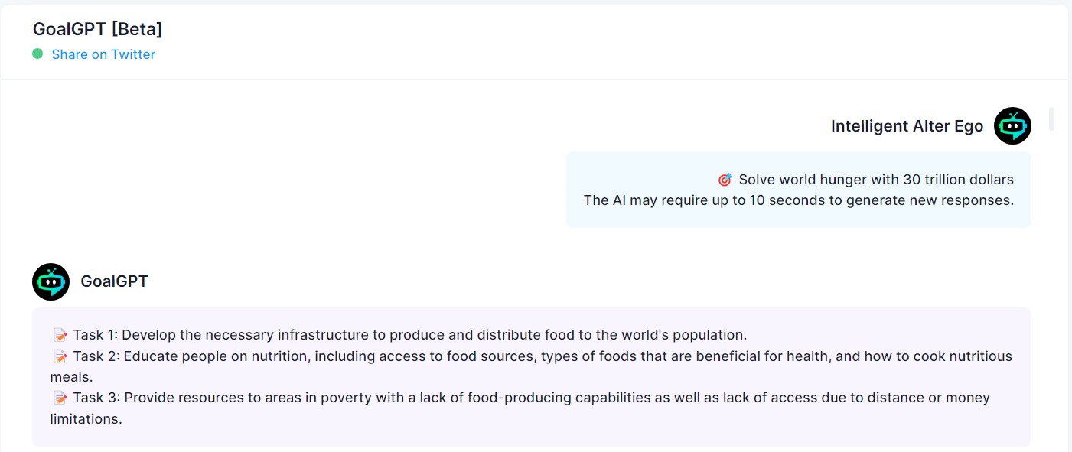Click the Intelligent Alter Ego robot avatar
Viewport: 1072px width, 452px height.
coord(1012,126)
